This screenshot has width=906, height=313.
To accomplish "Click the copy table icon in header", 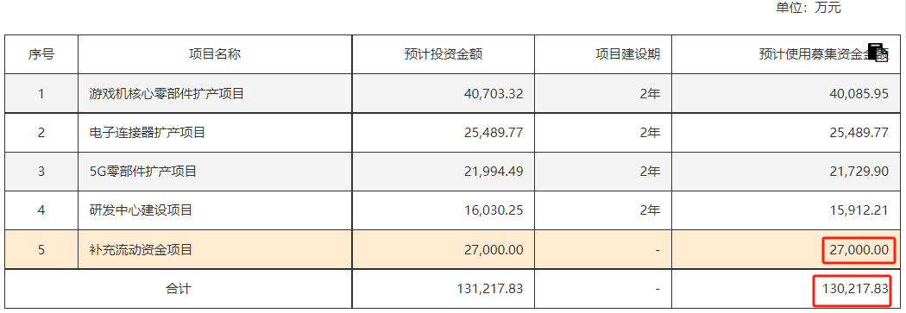I will pos(878,53).
